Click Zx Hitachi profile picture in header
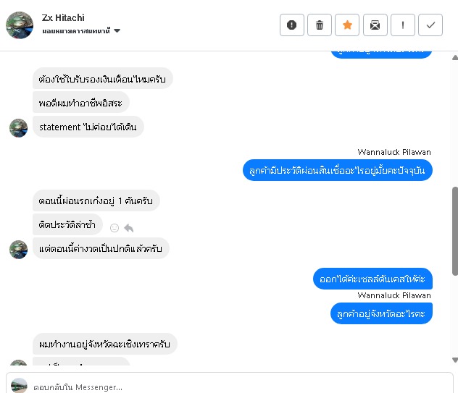 pyautogui.click(x=20, y=25)
